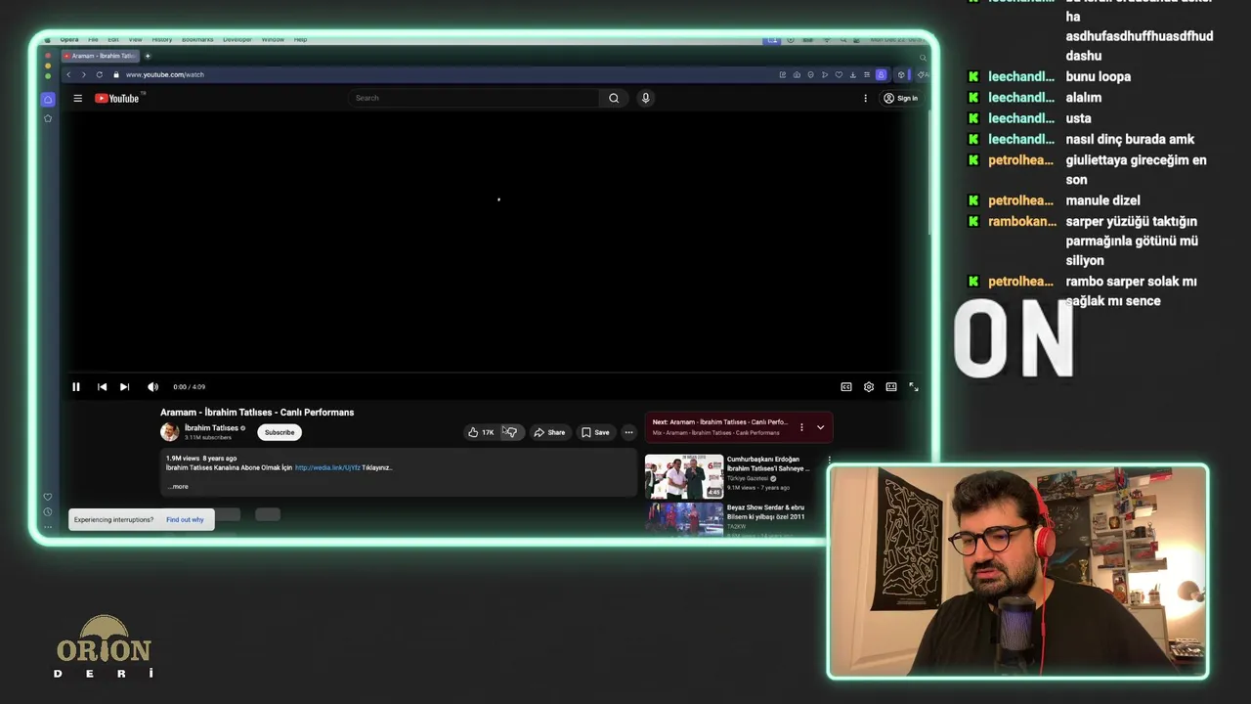Switch to theater mode

coord(891,387)
